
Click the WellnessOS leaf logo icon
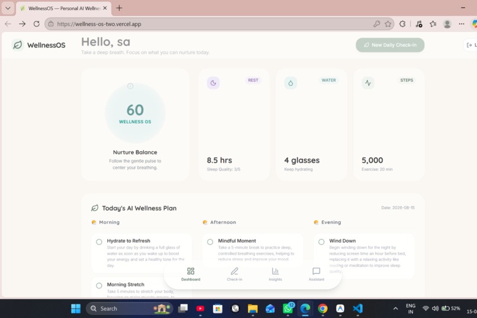click(x=18, y=45)
